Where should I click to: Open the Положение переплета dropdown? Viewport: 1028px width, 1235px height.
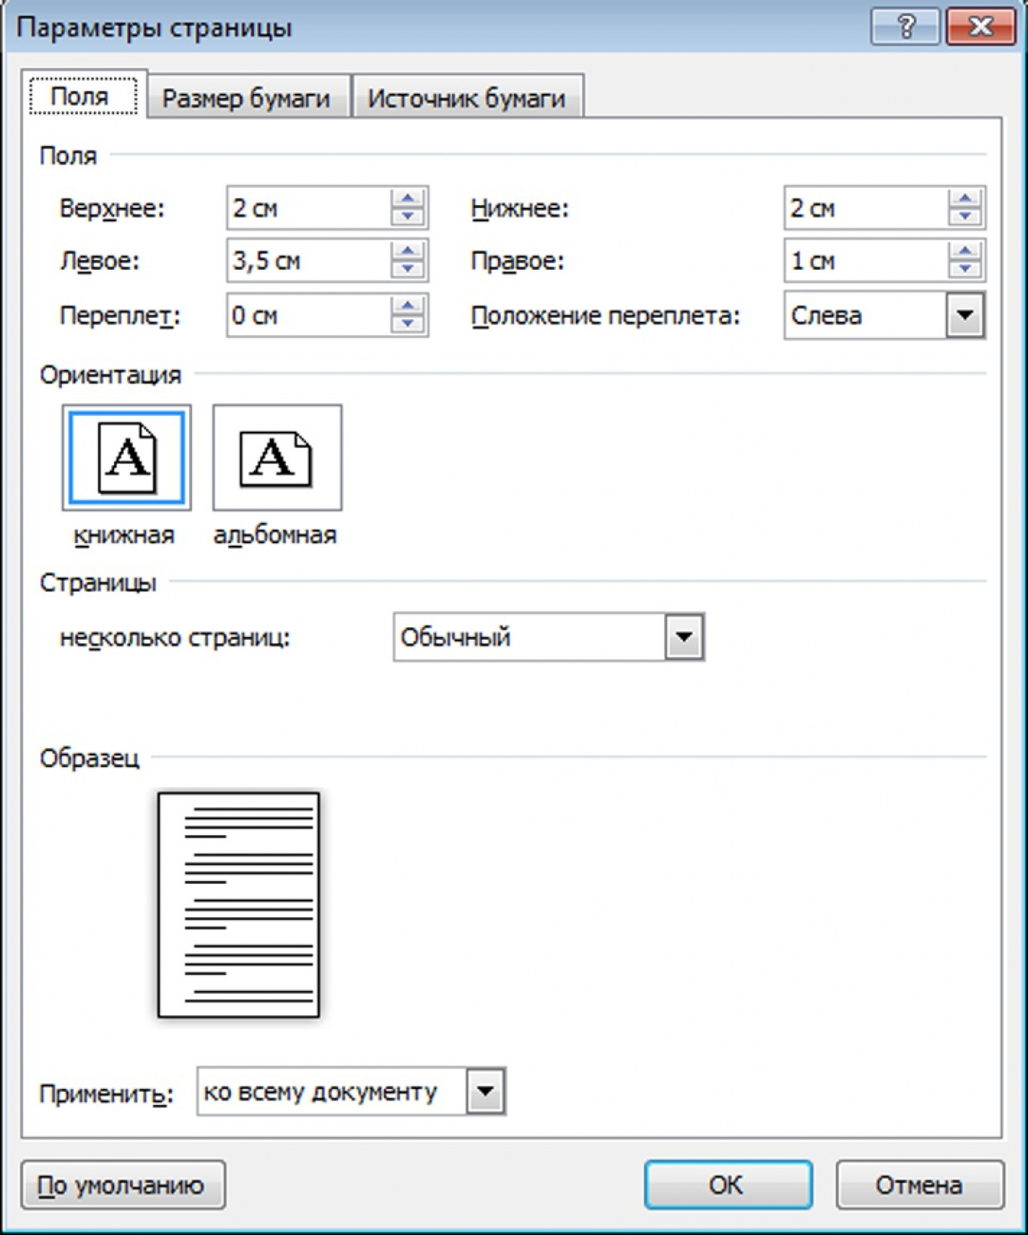[x=965, y=315]
